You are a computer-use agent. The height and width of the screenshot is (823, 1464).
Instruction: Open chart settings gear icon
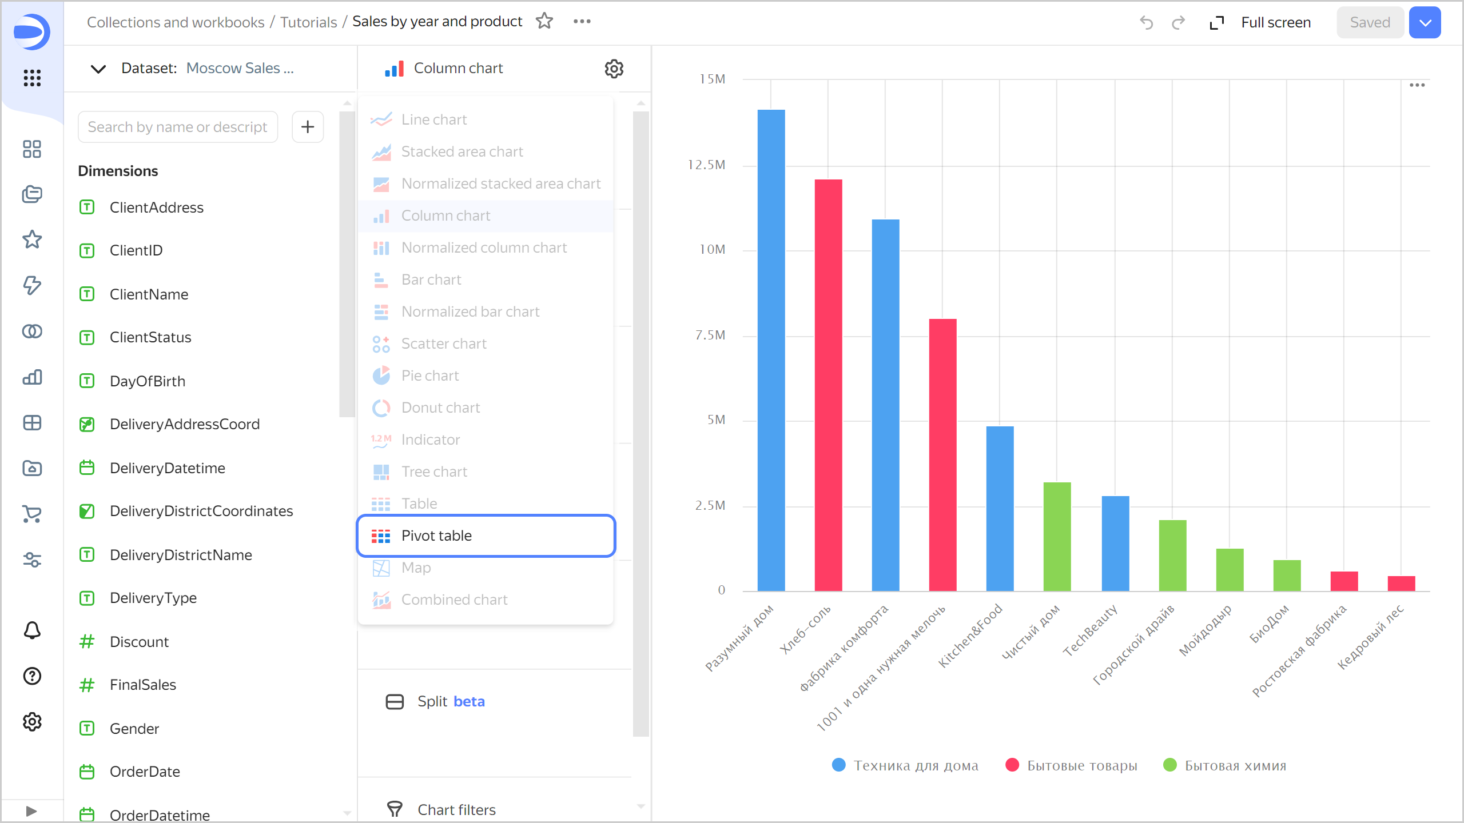coord(614,69)
